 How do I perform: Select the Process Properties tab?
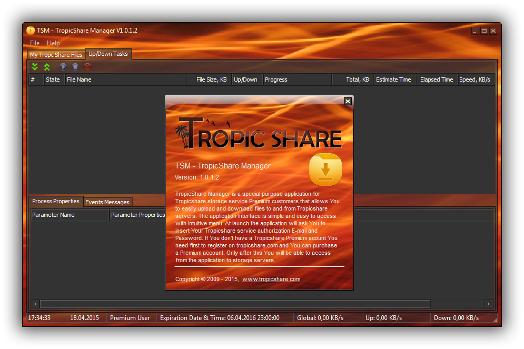pos(56,201)
